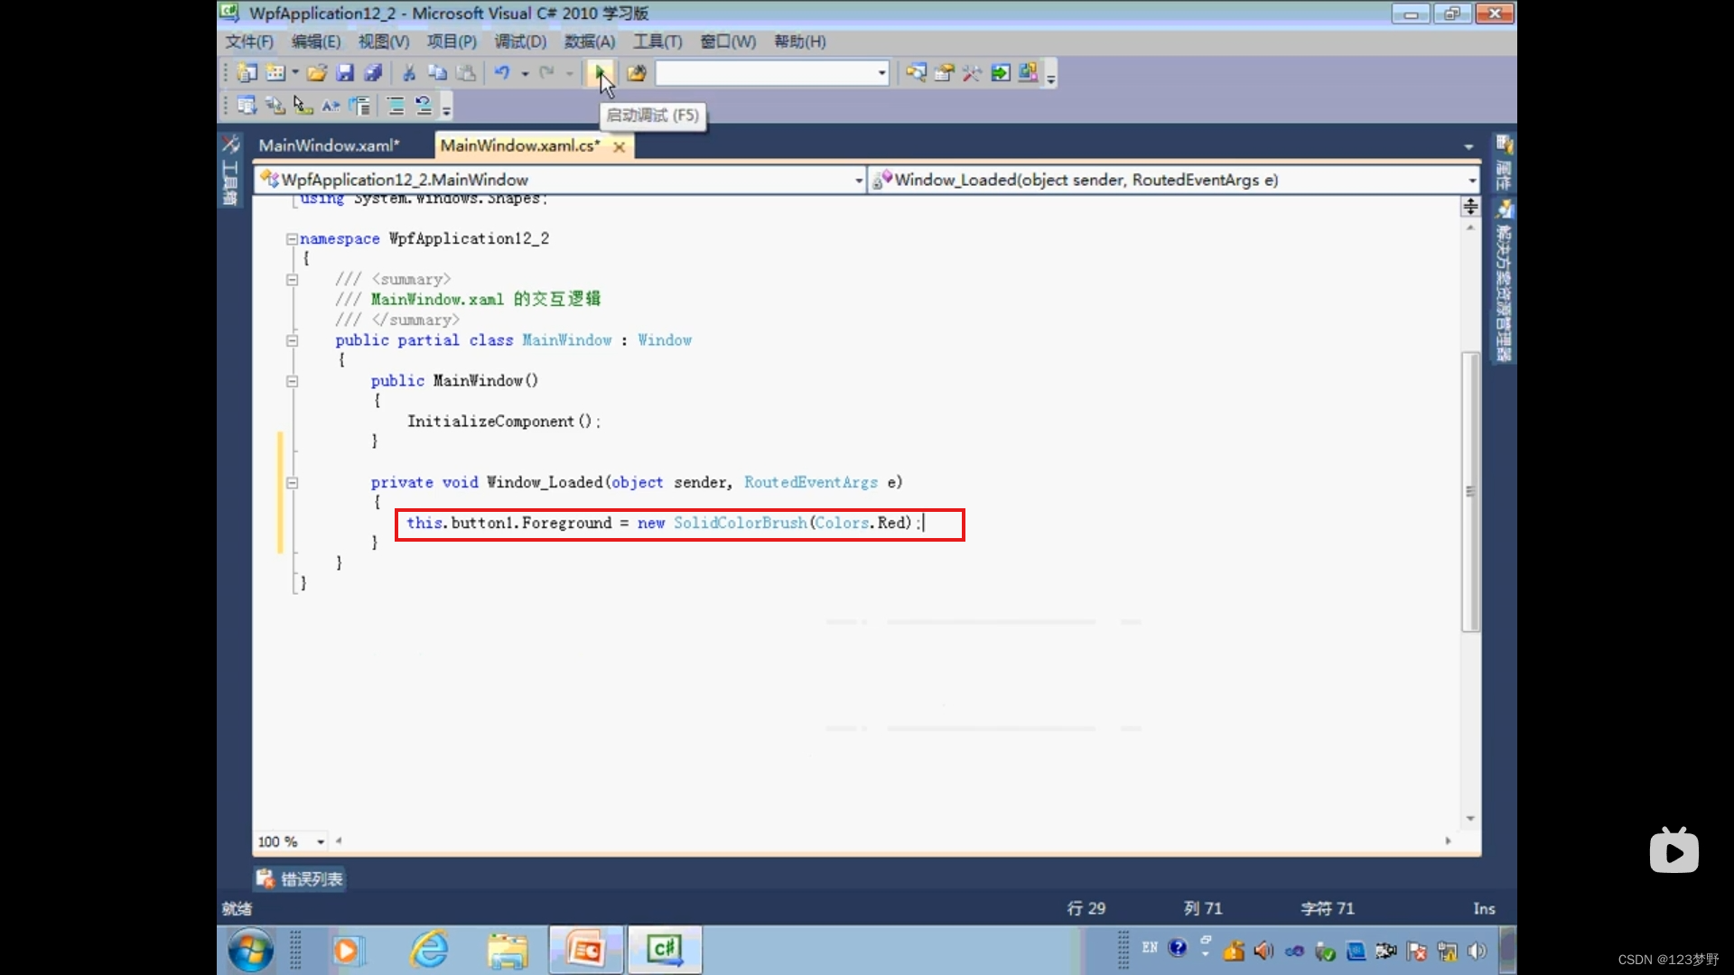The image size is (1734, 975).
Task: Open the 调试(D) menu
Action: pos(520,42)
